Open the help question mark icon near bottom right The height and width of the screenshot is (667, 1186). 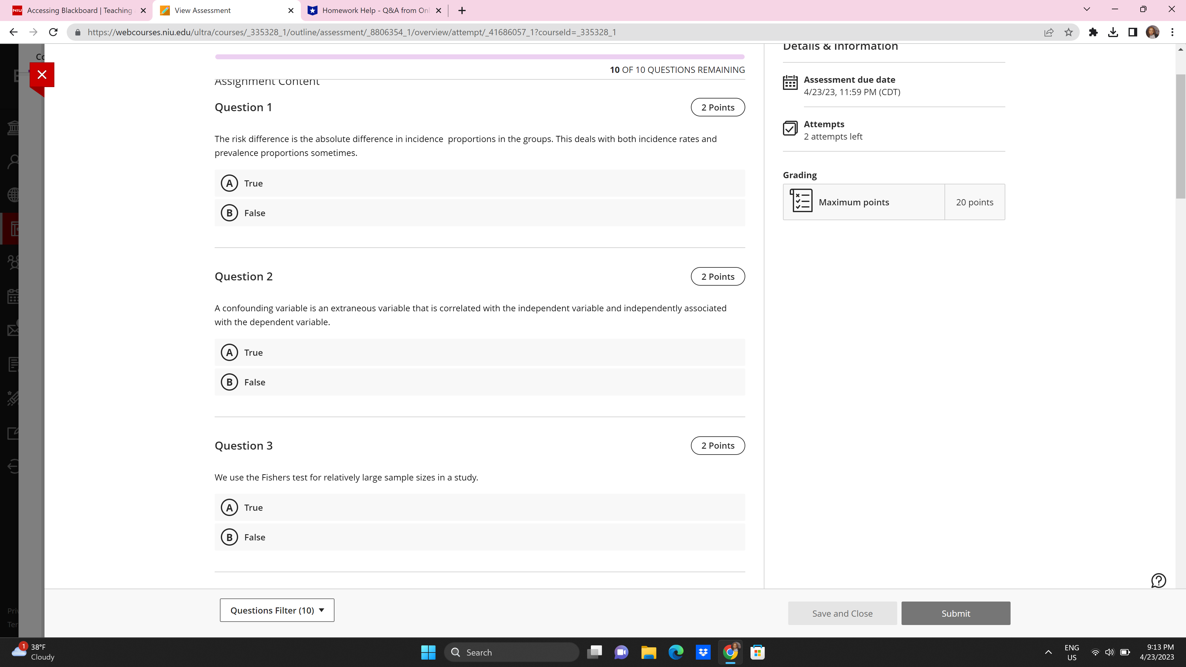click(1159, 581)
